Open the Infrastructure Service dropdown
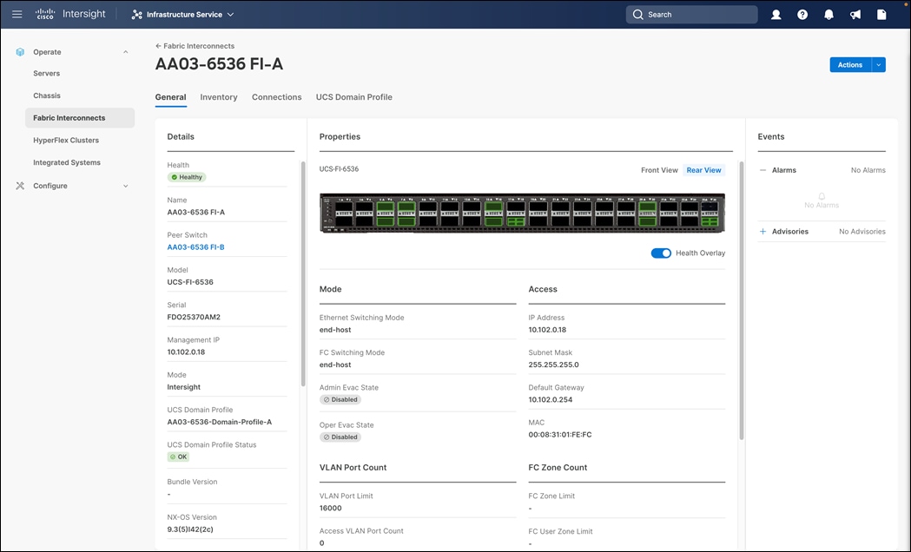911x552 pixels. point(182,14)
